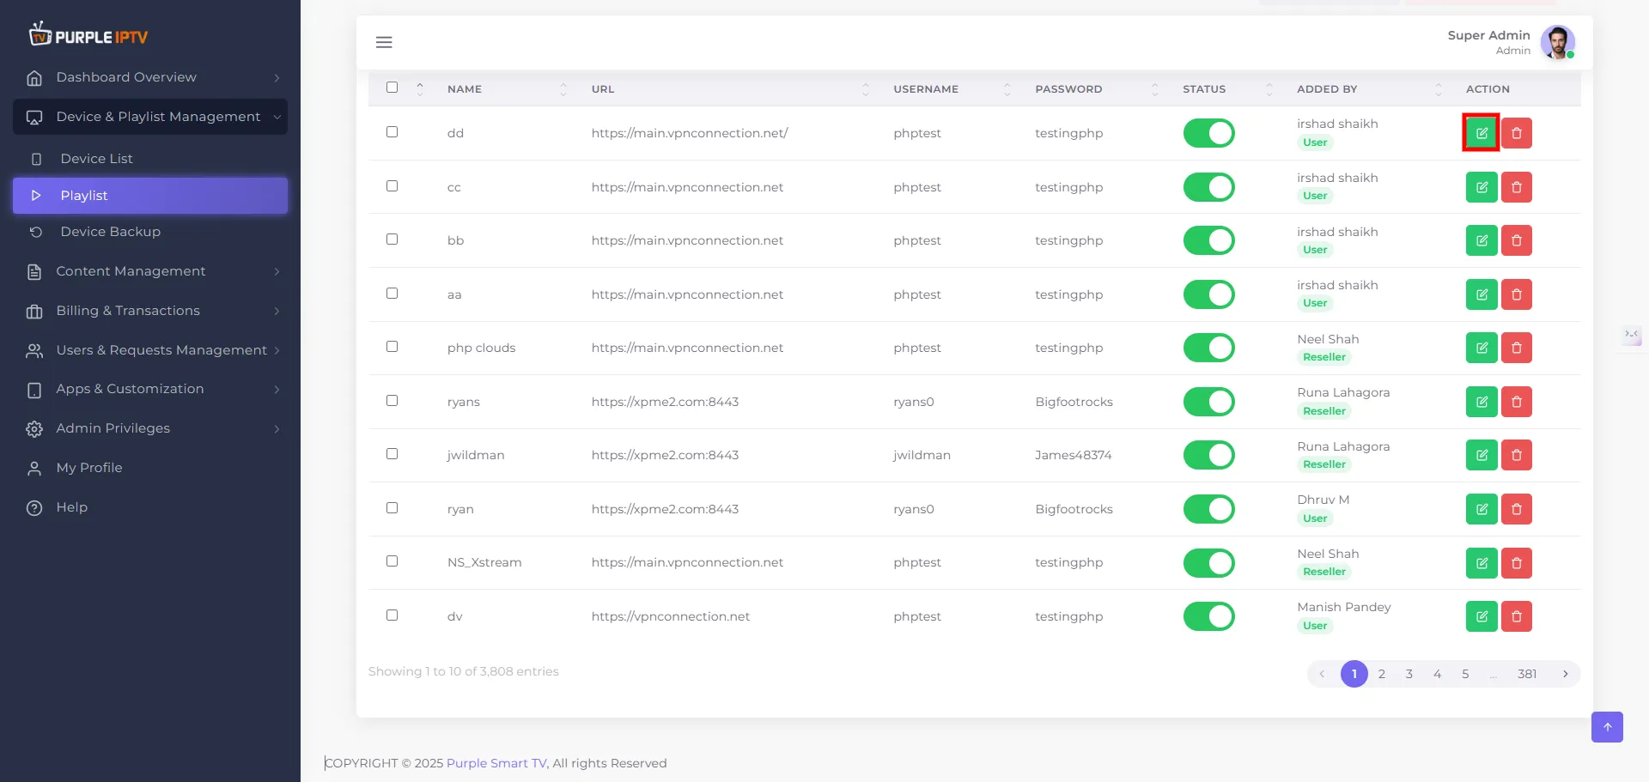The height and width of the screenshot is (782, 1649).
Task: Toggle the select-all checkbox in header
Action: click(x=392, y=88)
